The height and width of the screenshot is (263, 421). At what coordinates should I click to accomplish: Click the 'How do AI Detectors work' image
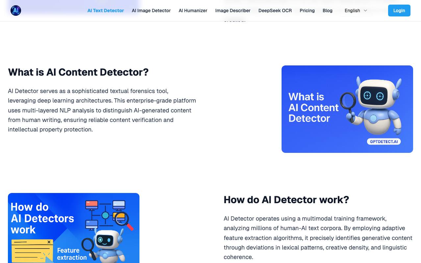pos(74,228)
